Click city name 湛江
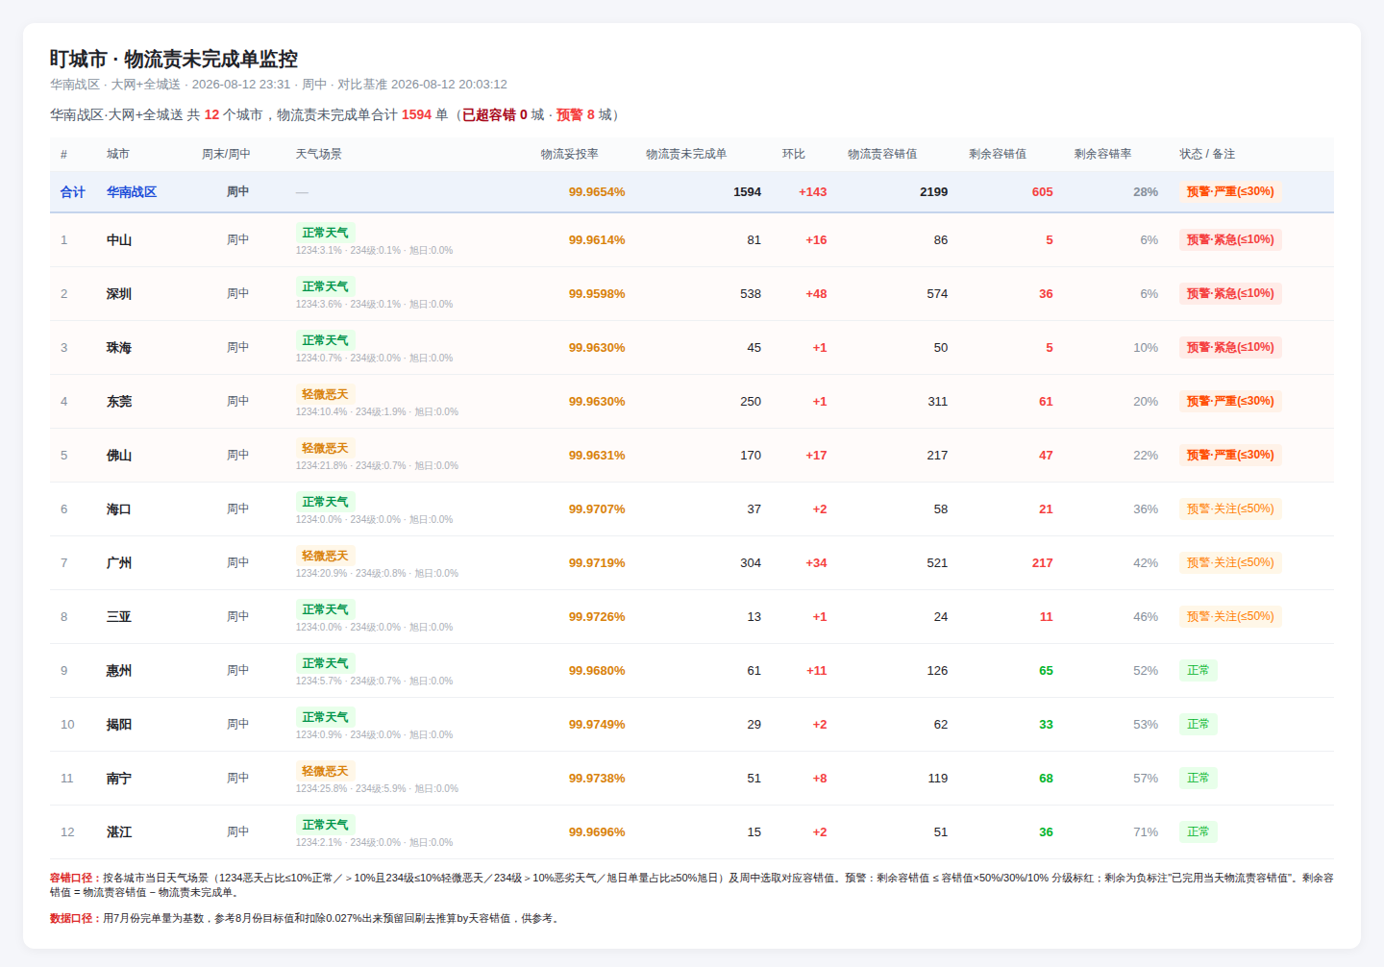The width and height of the screenshot is (1384, 967). (x=119, y=832)
